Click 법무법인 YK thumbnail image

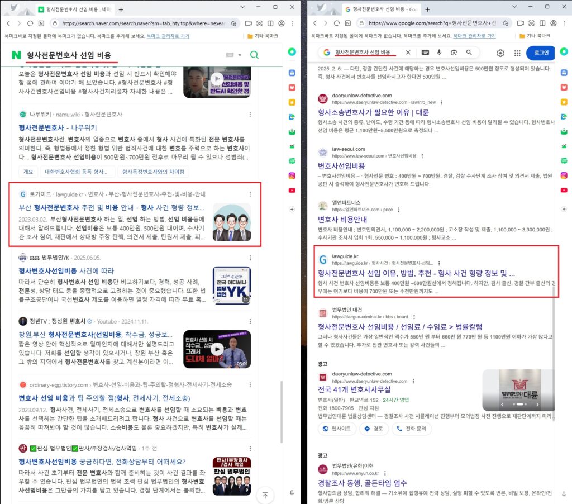coord(232,286)
